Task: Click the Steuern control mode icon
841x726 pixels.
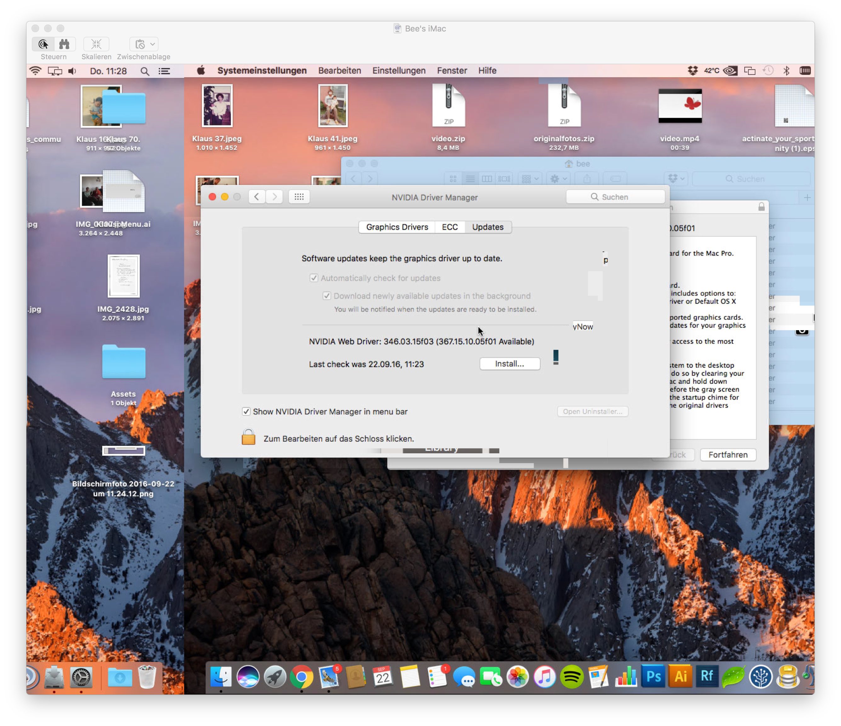Action: click(x=43, y=44)
